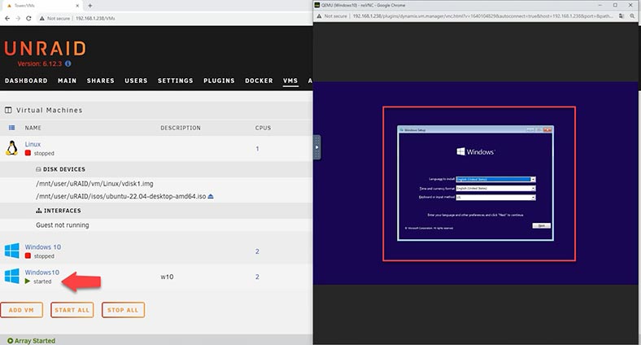Close the Tower/VMs browser tab
Viewport: 641px width, 345px height.
pos(77,6)
